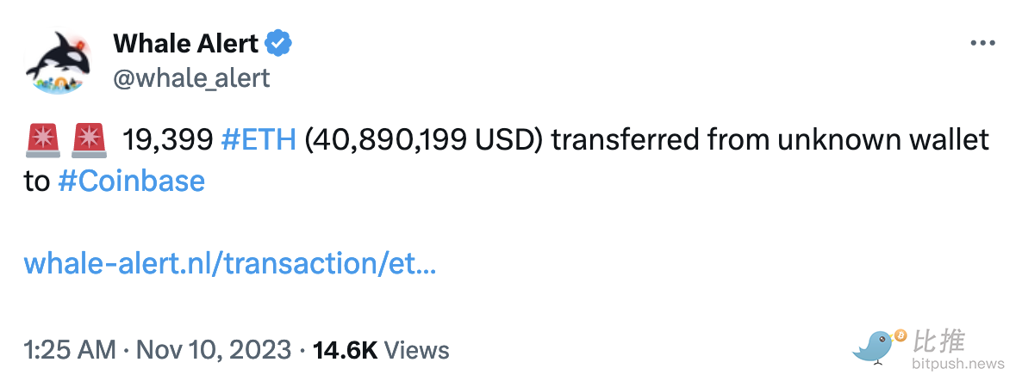Image resolution: width=1022 pixels, height=387 pixels.
Task: Follow the whale-alert.nl transaction link
Action: coord(230,263)
